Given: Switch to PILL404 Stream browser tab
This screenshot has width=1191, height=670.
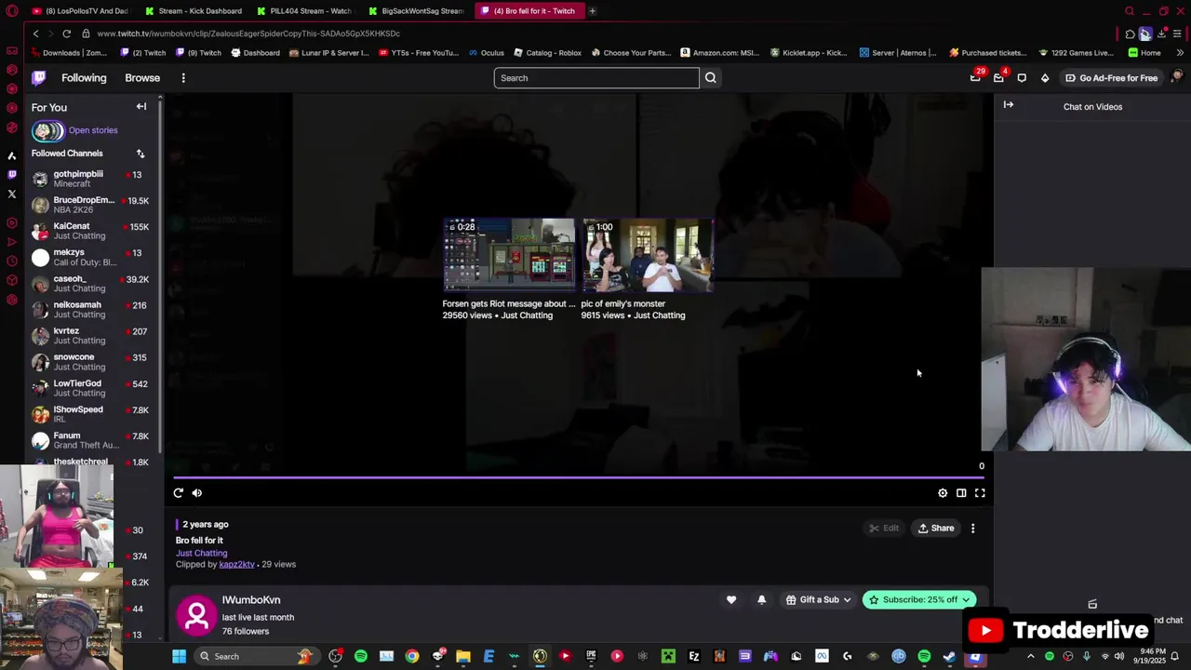Looking at the screenshot, I should click(x=305, y=11).
